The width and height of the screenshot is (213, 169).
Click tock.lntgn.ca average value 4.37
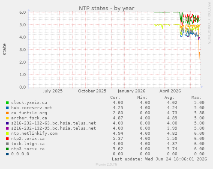(x=172, y=144)
